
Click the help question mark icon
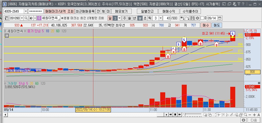coord(243,4)
